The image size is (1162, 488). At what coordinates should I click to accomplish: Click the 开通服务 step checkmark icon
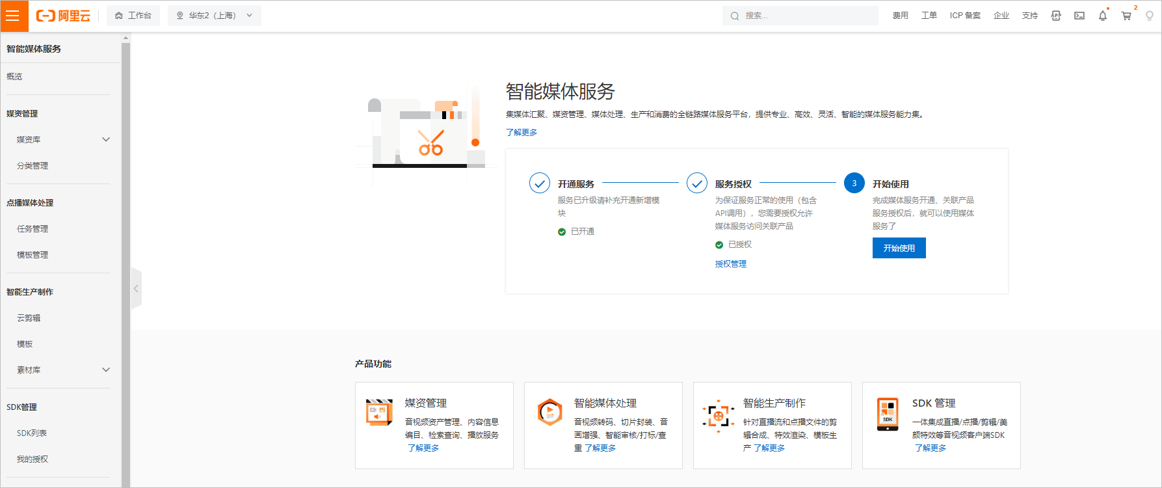[540, 183]
